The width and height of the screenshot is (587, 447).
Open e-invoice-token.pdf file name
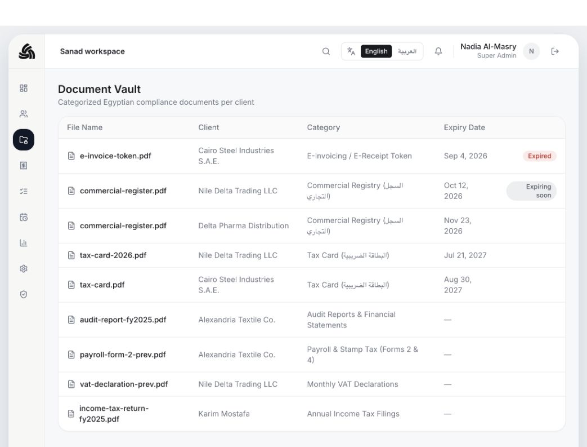coord(115,156)
